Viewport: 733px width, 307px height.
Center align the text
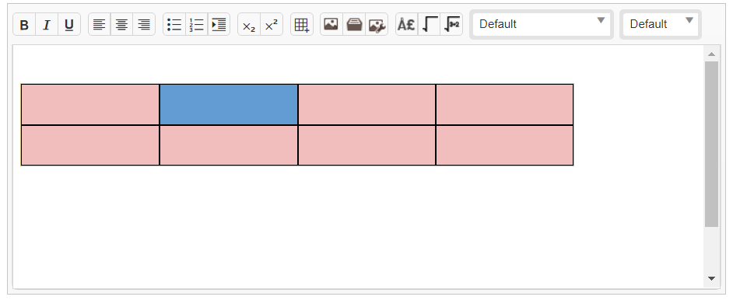tap(121, 24)
